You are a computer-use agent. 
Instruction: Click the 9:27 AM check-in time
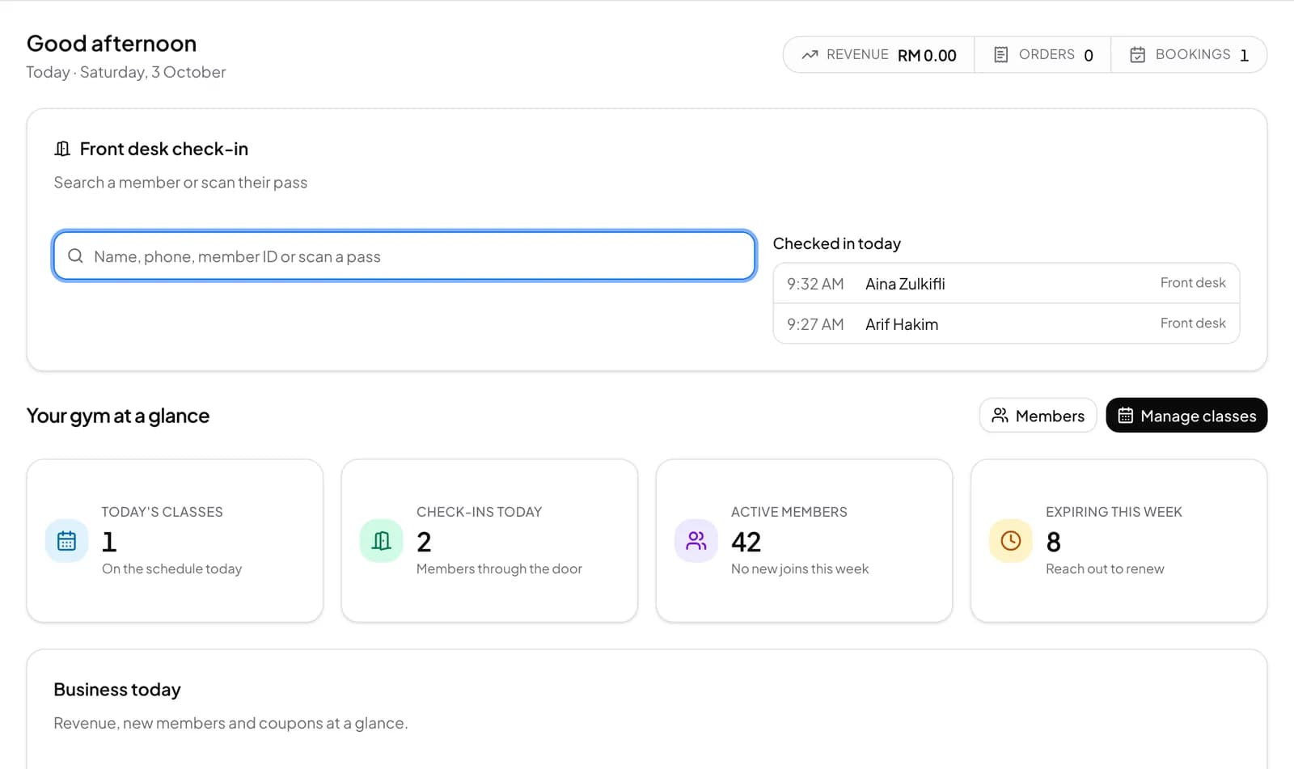click(815, 324)
